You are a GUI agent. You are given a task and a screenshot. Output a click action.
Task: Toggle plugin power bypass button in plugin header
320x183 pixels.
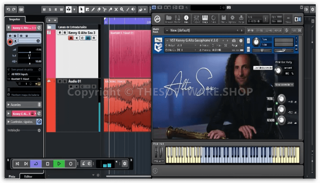click(x=154, y=7)
